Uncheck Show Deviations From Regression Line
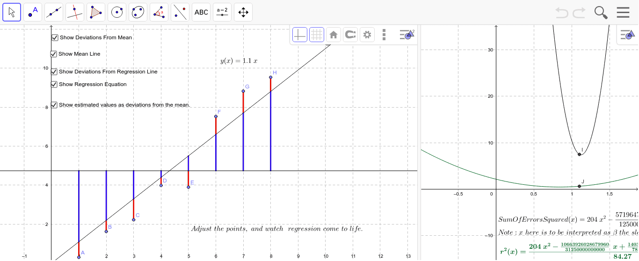Viewport: 639px width, 261px height. coord(54,72)
